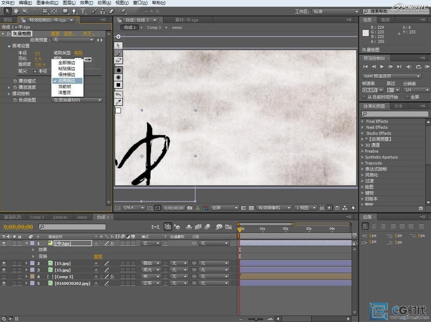Image resolution: width=431 pixels, height=322 pixels.
Task: Click 关于... link for 矢量绘图
Action: click(89, 34)
